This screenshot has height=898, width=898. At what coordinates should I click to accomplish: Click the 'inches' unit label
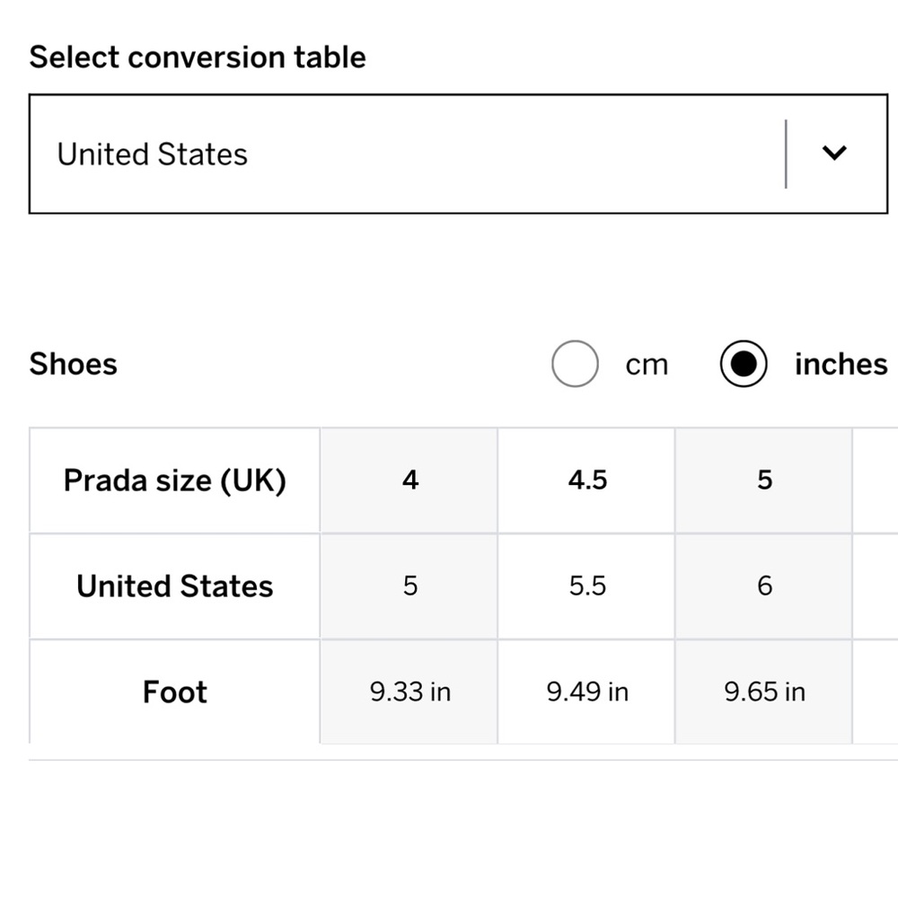(x=841, y=365)
